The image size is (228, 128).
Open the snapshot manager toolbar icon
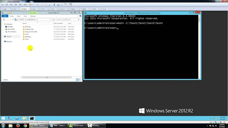(50, 5)
